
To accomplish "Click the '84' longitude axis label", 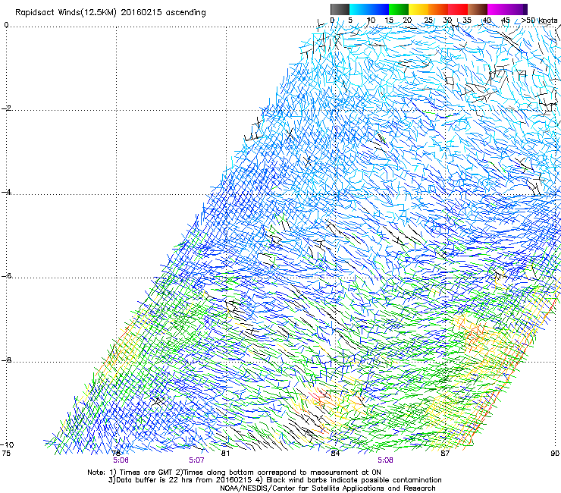I will click(335, 454).
